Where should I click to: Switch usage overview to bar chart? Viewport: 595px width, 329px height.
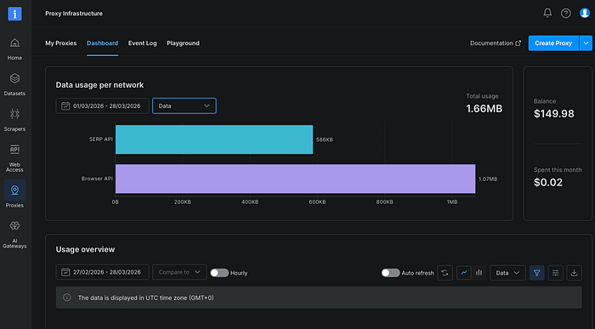click(479, 272)
